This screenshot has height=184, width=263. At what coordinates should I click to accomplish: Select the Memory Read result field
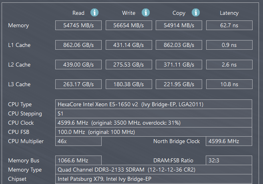click(78, 25)
